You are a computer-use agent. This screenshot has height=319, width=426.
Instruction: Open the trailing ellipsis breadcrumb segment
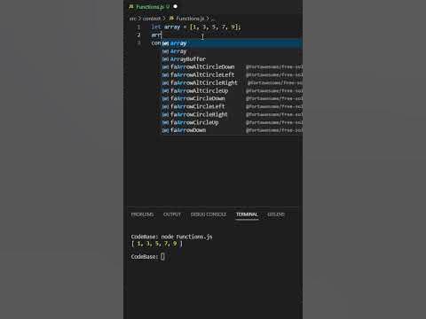[213, 19]
